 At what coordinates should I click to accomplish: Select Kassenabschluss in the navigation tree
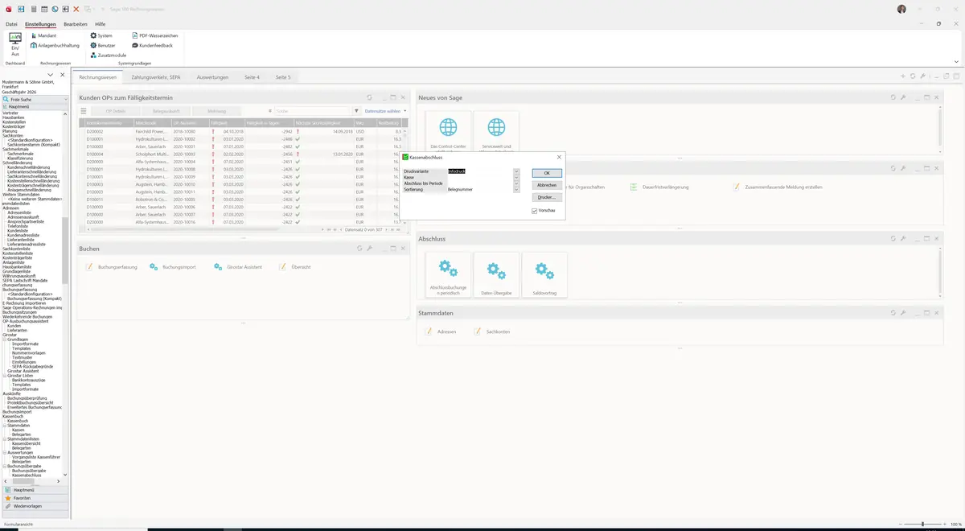coord(27,475)
